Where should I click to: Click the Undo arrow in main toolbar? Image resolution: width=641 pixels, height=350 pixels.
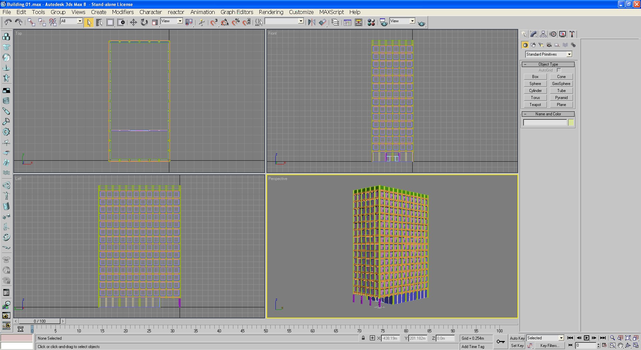click(8, 22)
